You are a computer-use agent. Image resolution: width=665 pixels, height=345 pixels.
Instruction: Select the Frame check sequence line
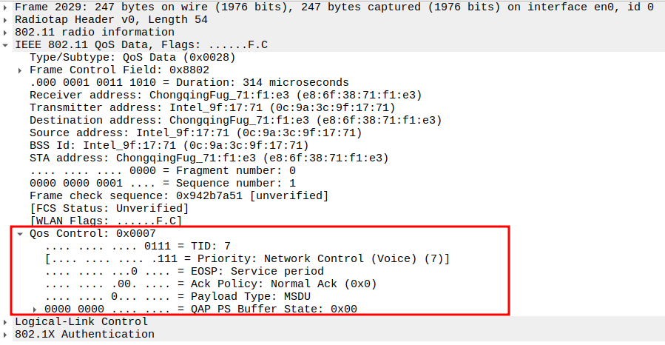pyautogui.click(x=178, y=195)
